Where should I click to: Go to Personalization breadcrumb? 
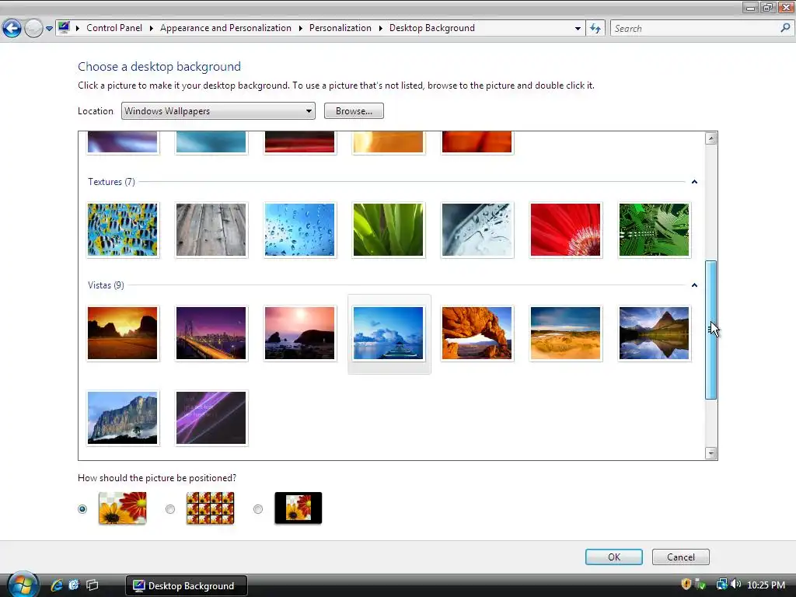click(x=340, y=28)
